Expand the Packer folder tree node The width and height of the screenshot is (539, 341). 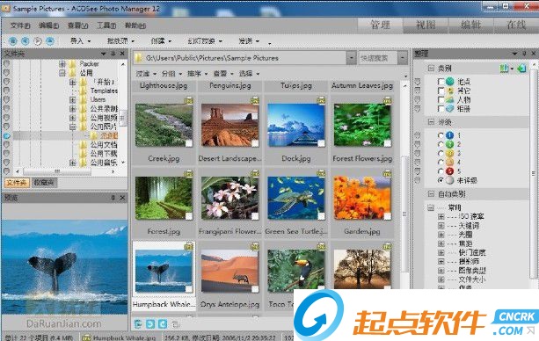tap(62, 63)
